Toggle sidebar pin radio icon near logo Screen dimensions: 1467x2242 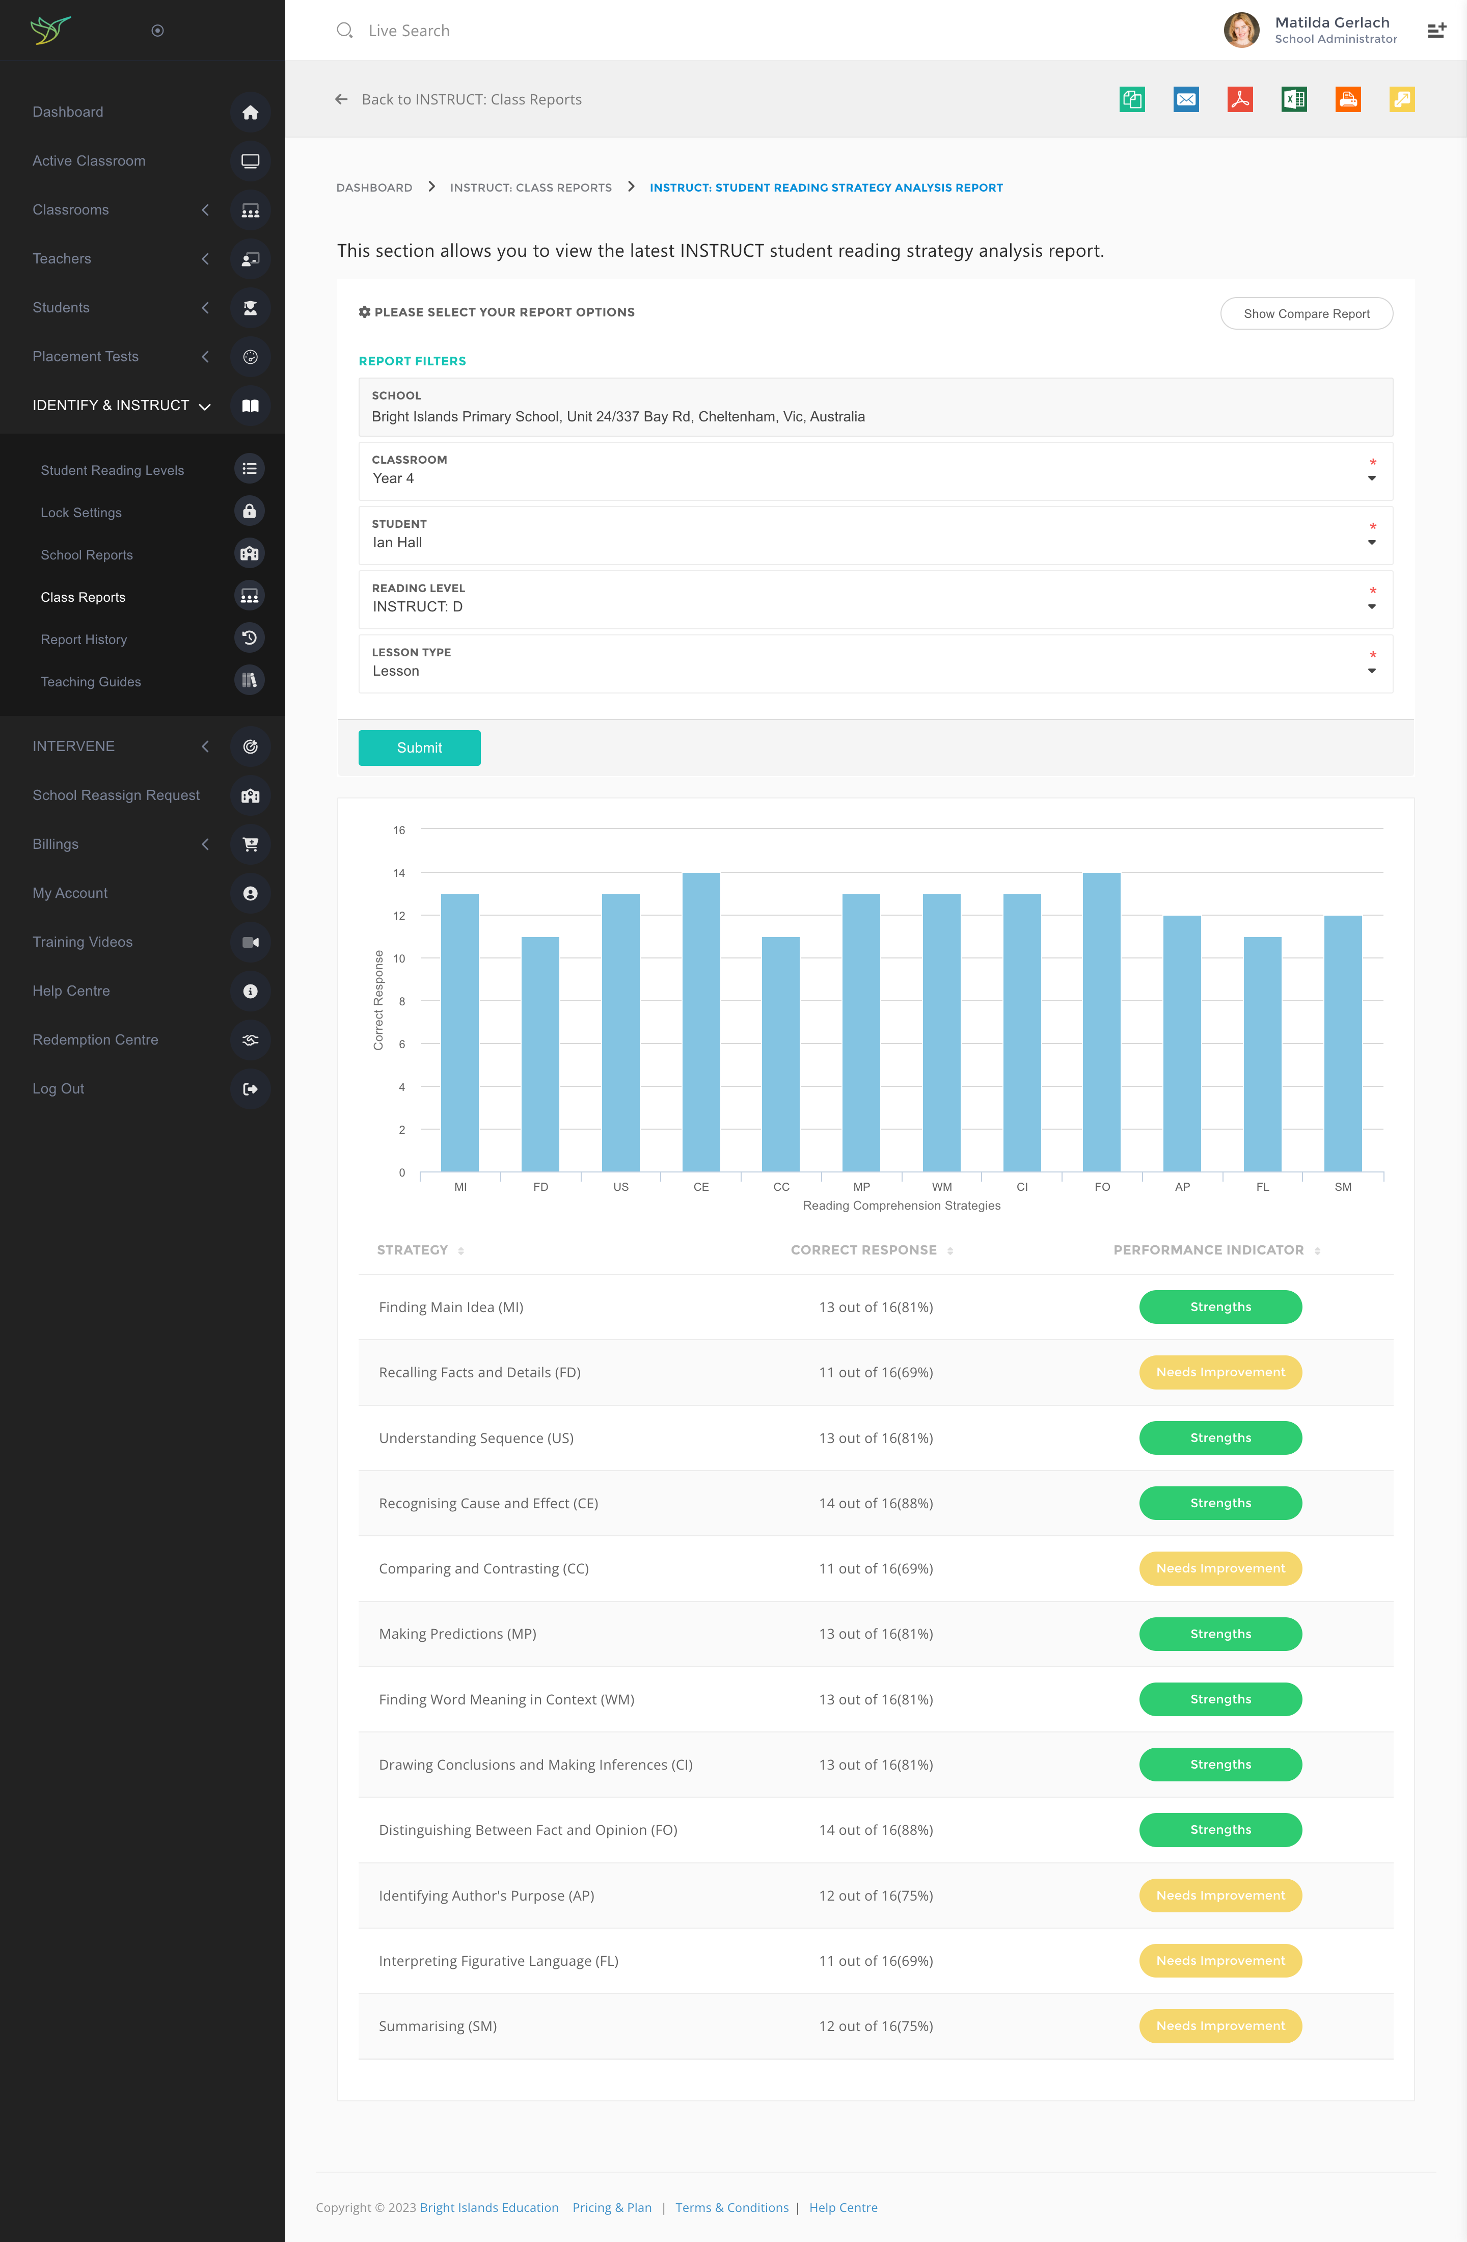157,31
